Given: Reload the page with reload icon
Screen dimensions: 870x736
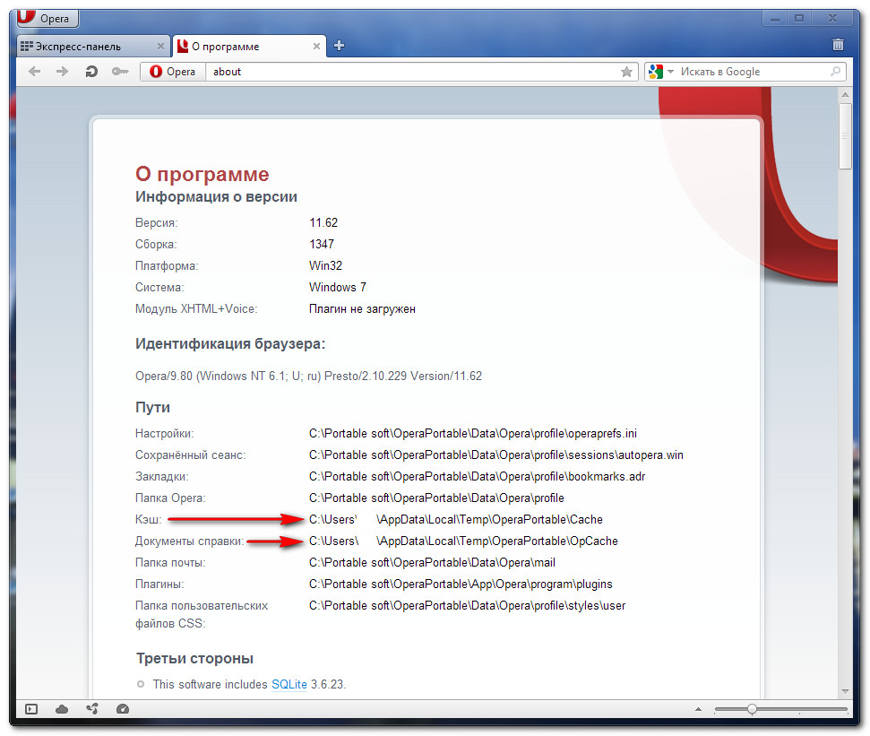Looking at the screenshot, I should [91, 72].
